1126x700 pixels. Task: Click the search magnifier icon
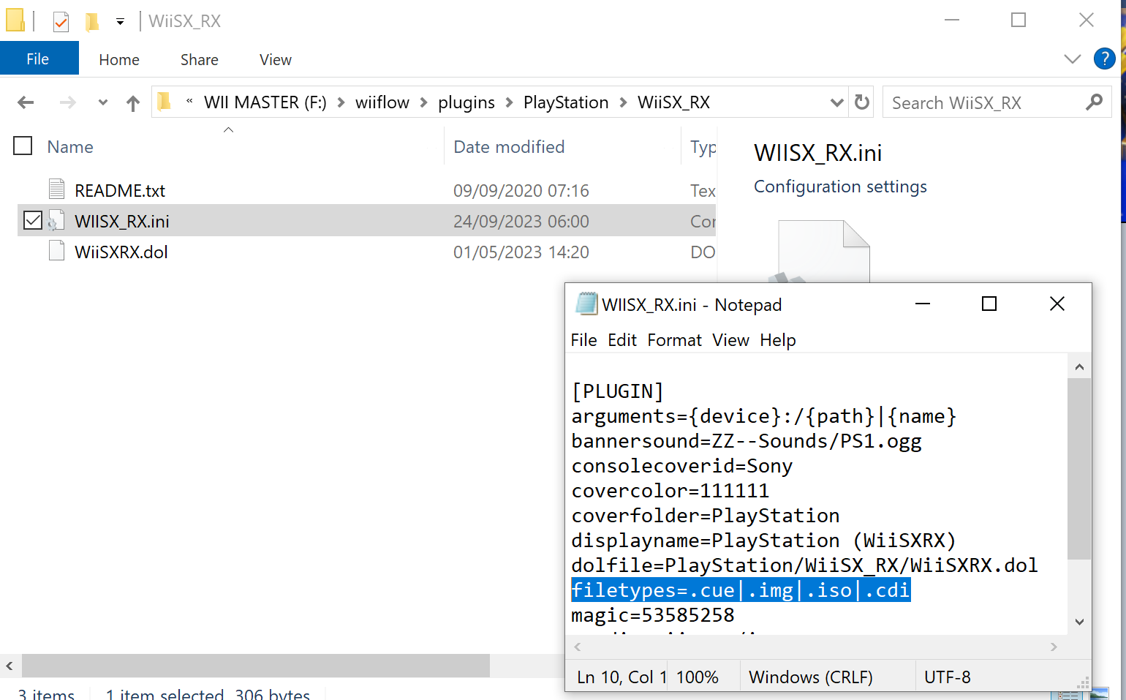pos(1094,102)
